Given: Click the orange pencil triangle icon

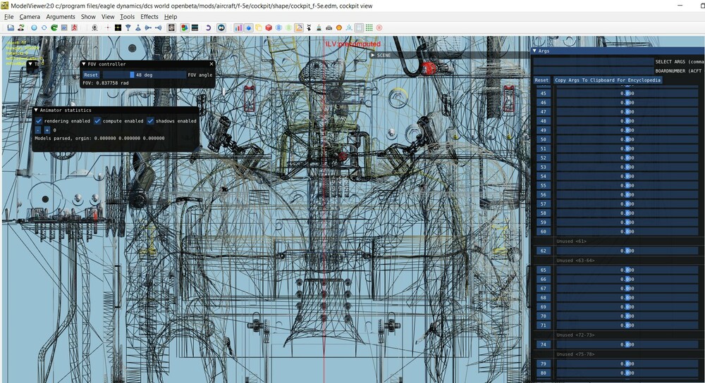Looking at the screenshot, I should click(298, 27).
